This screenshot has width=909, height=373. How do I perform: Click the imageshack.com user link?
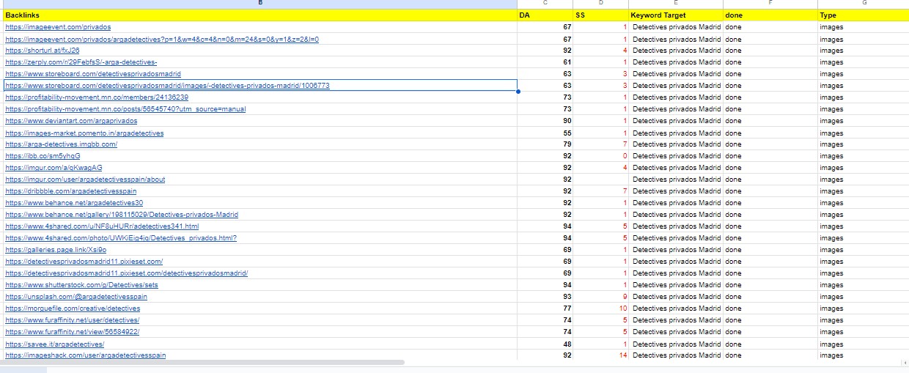click(85, 355)
